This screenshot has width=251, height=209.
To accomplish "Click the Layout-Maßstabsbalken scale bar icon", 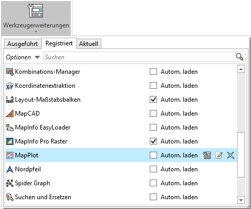I will [10, 100].
